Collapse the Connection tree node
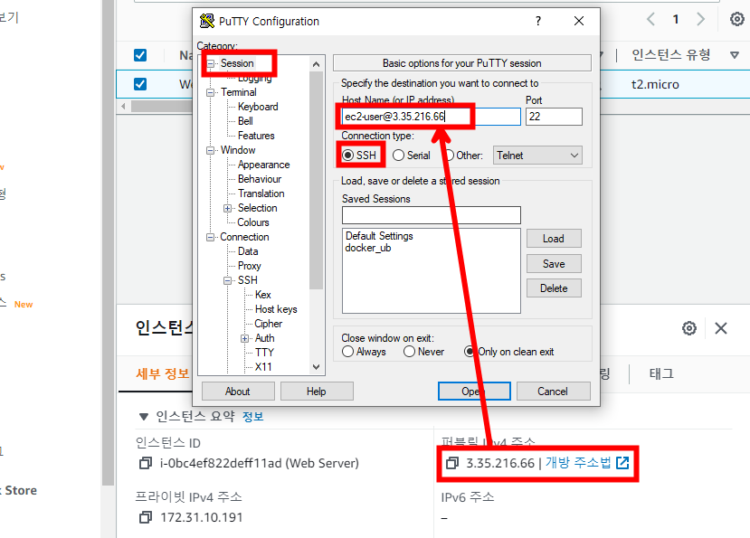 tap(211, 237)
